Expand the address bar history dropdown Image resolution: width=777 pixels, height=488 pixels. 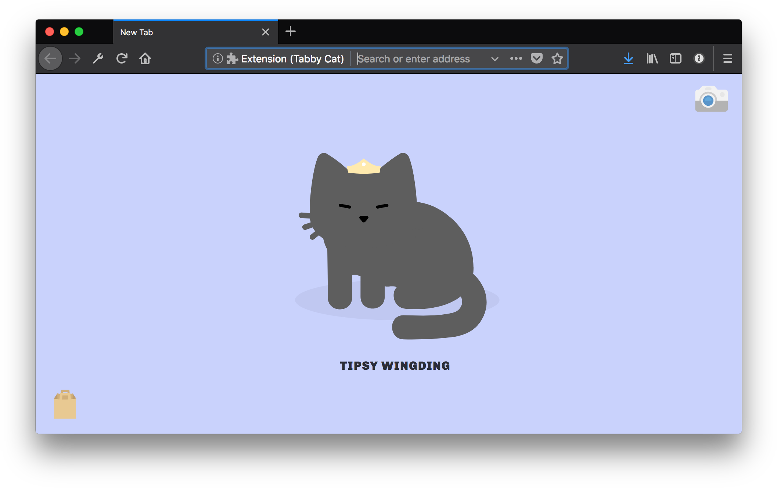(495, 59)
